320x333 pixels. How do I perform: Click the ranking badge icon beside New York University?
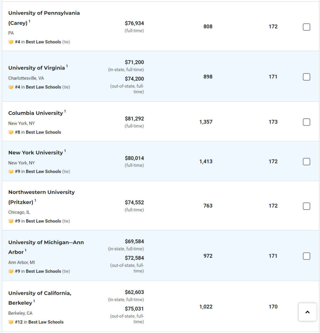(x=11, y=172)
